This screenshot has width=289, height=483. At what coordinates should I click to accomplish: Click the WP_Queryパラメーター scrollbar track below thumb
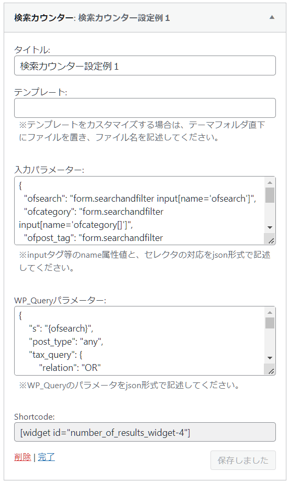[x=270, y=342]
